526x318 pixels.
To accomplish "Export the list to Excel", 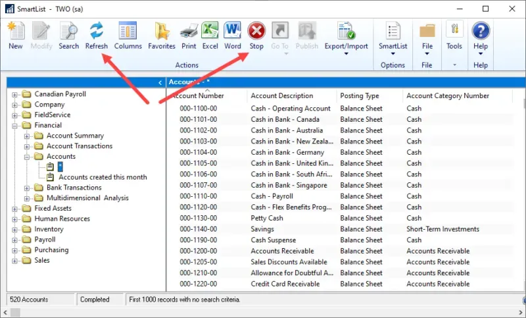I will click(x=210, y=35).
